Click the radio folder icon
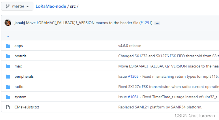This screenshot has width=219, height=120. pyautogui.click(x=8, y=87)
